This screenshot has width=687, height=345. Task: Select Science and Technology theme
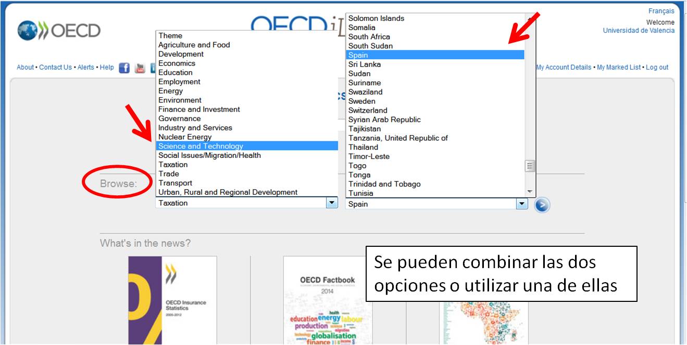[247, 146]
